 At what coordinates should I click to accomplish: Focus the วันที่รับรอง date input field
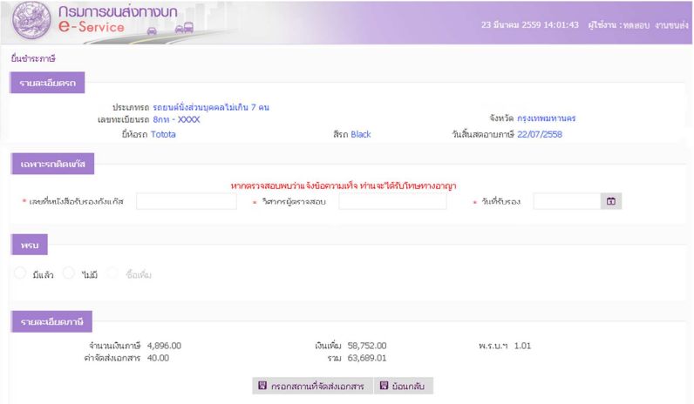[x=567, y=201]
